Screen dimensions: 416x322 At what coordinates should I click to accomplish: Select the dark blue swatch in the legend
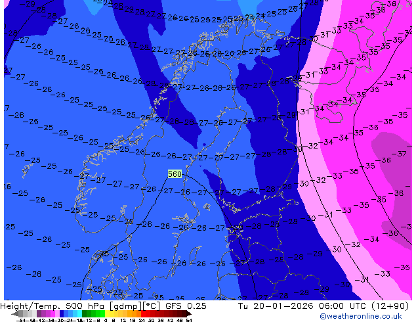tap(62, 313)
